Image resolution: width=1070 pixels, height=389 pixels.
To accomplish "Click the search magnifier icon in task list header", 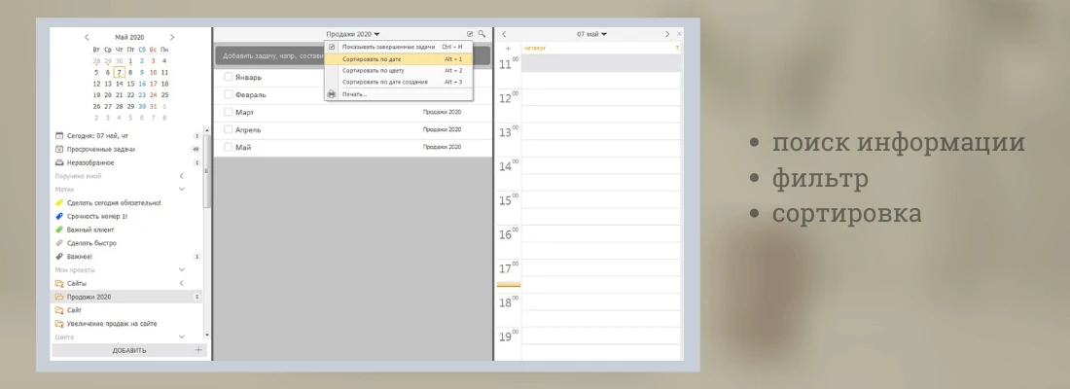I will tap(481, 34).
